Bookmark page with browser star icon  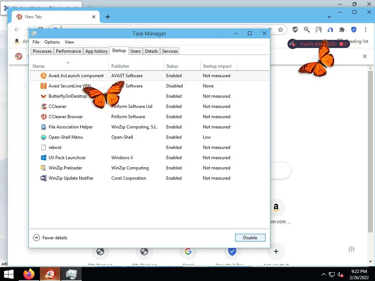click(x=281, y=30)
